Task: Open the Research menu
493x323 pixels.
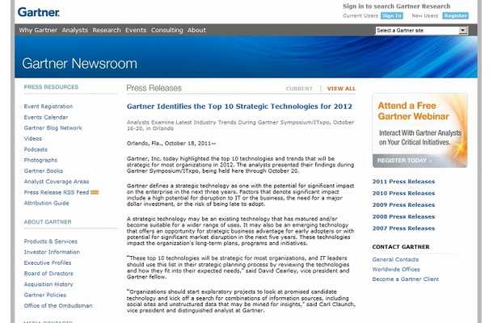Action: point(107,30)
